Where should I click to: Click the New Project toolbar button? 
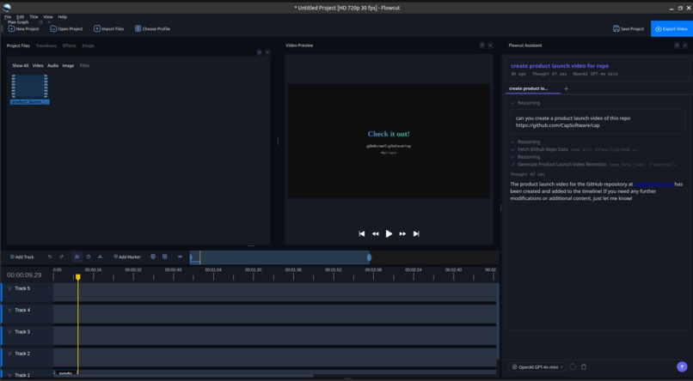tap(23, 28)
